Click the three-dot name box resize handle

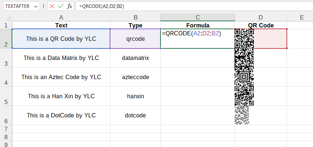tap(44, 7)
